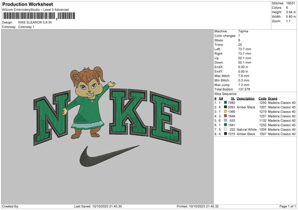Select the Height value 3.94 in
Image resolution: width=298 pixels, height=210 pixels.
pyautogui.click(x=291, y=12)
